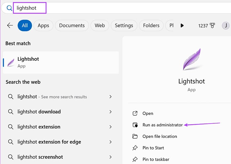Select Pin to Start option
This screenshot has width=231, height=164.
tap(153, 148)
